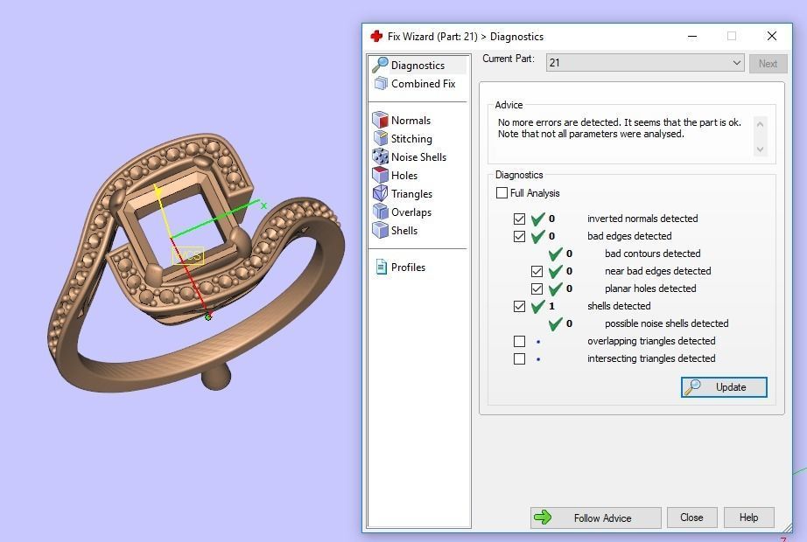
Task: Open the Normals fix page
Action: (x=411, y=121)
